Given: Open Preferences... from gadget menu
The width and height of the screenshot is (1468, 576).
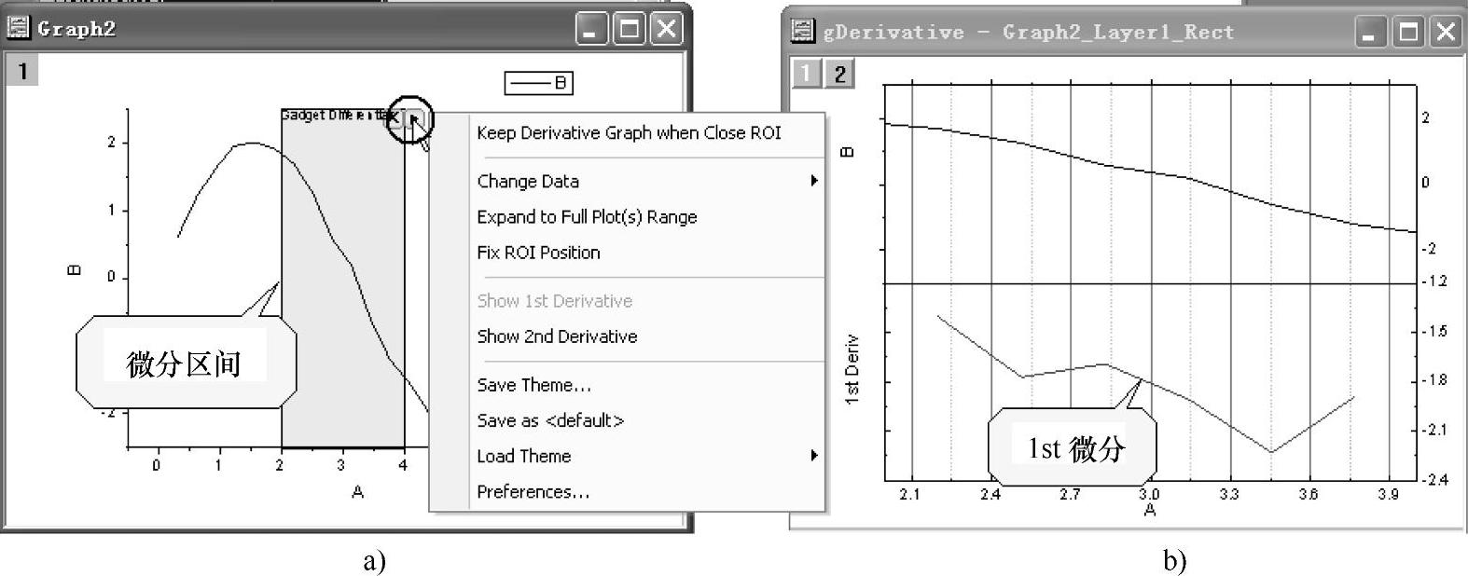Looking at the screenshot, I should click(533, 491).
